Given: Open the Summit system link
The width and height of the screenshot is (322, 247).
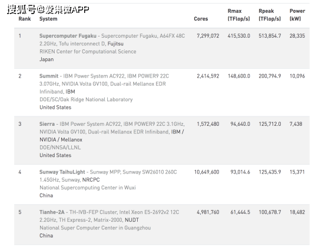Looking at the screenshot, I should point(49,76).
